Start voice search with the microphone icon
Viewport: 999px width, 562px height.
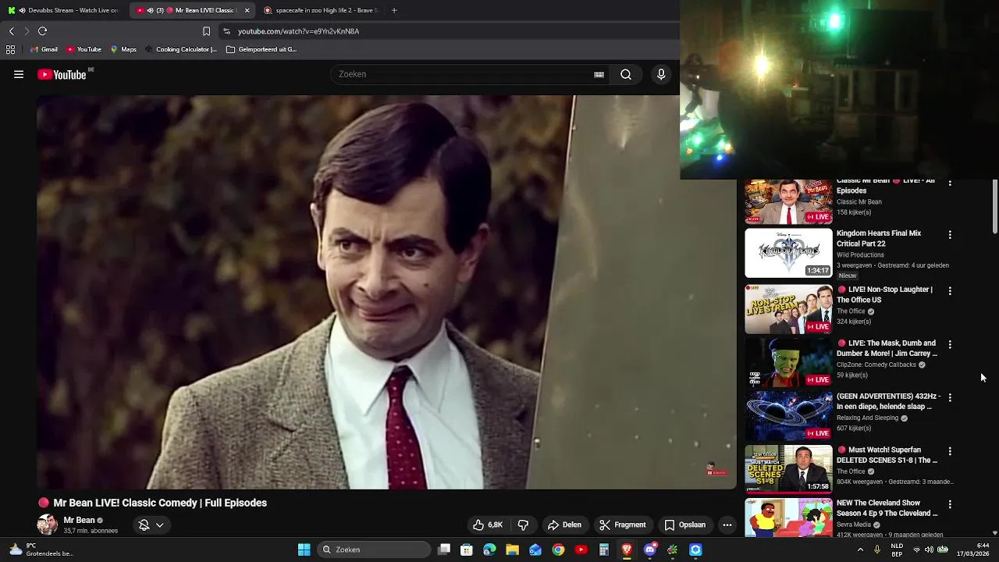661,74
